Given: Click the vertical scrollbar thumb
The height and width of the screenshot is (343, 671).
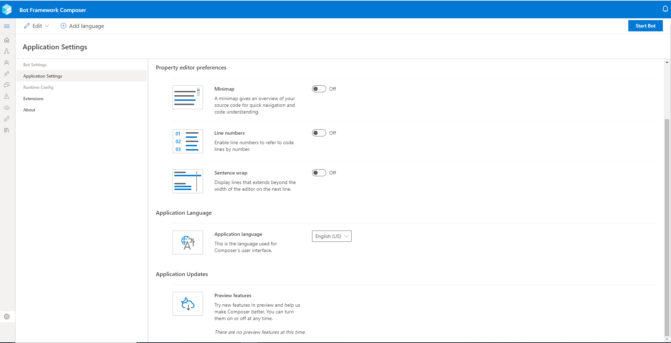Looking at the screenshot, I should coord(667,227).
